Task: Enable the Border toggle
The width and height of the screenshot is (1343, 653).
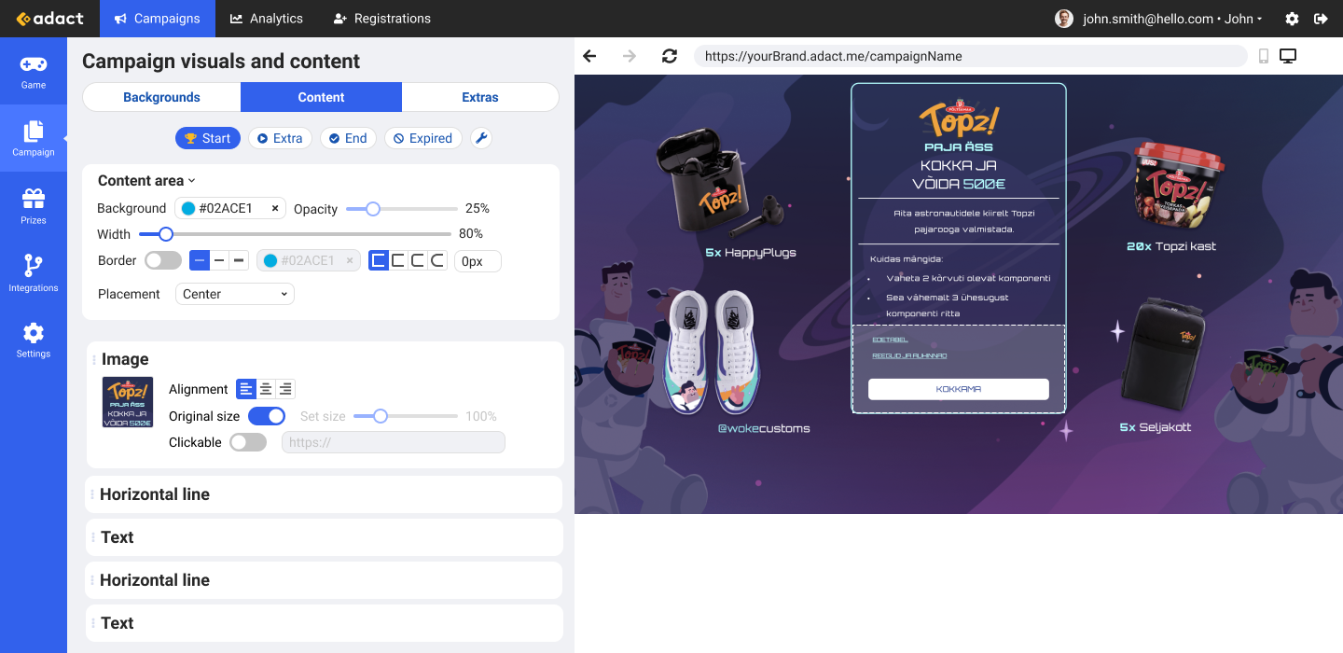Action: (x=163, y=260)
